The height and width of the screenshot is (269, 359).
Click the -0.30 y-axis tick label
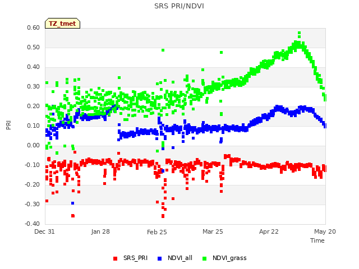33,204
